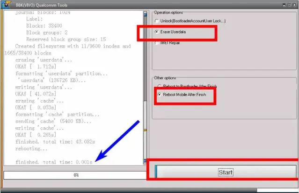Click the "Operation options" group label
This screenshot has width=299, height=193.
pos(168,13)
